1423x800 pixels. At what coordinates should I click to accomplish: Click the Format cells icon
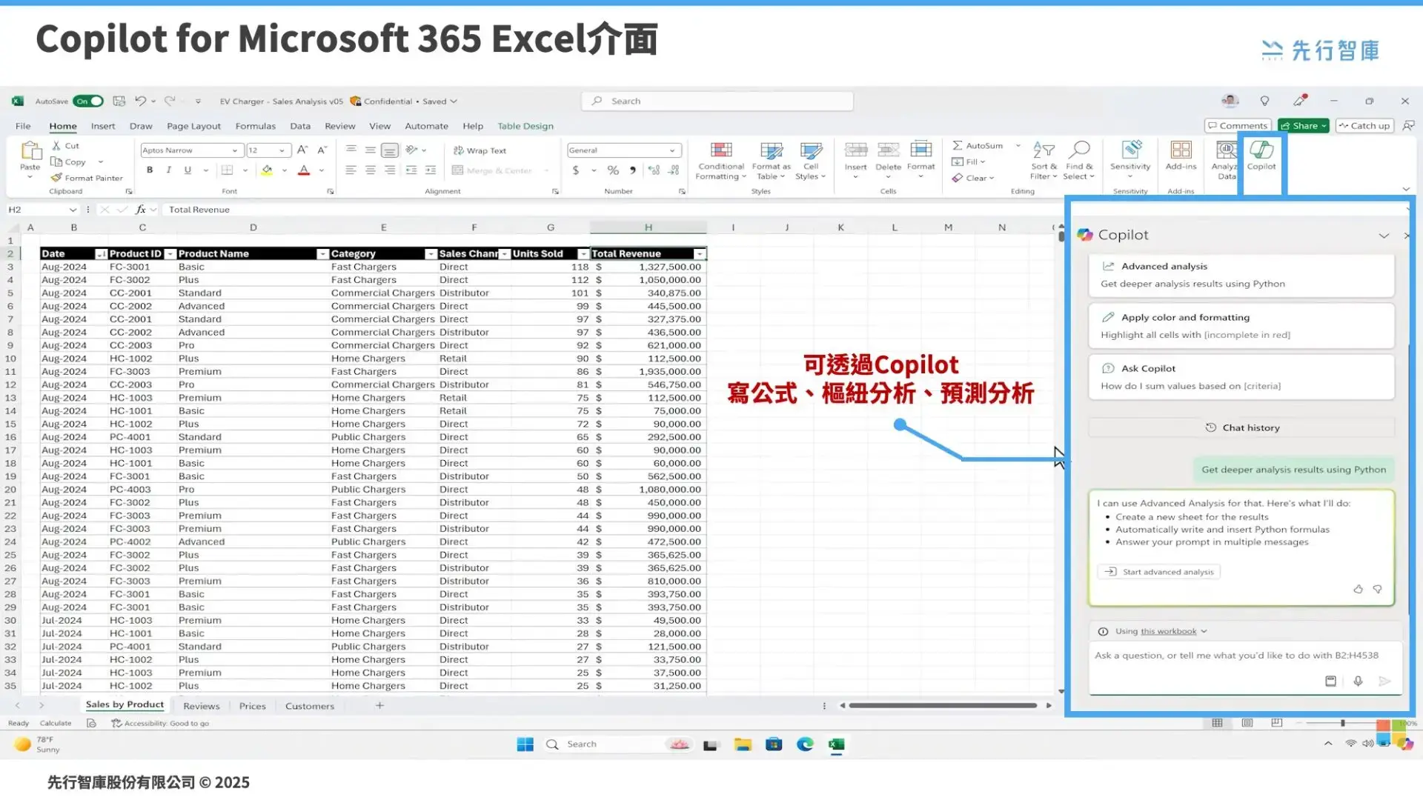click(921, 150)
